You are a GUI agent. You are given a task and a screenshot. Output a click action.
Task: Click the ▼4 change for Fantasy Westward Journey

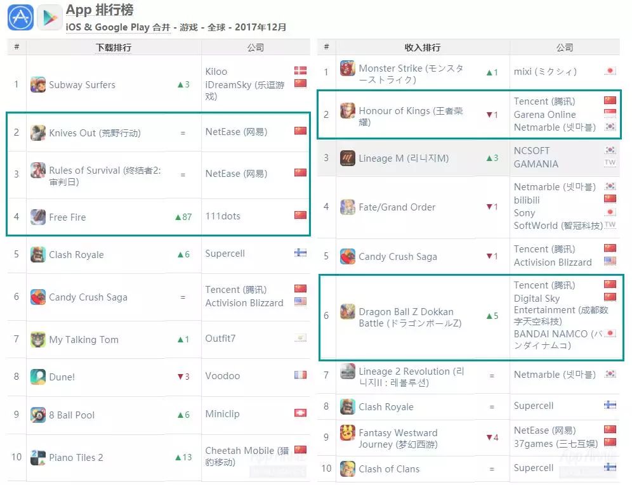pos(492,437)
